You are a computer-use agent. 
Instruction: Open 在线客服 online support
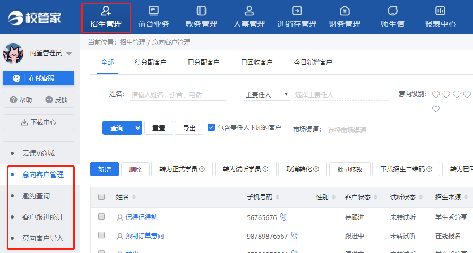[38, 78]
